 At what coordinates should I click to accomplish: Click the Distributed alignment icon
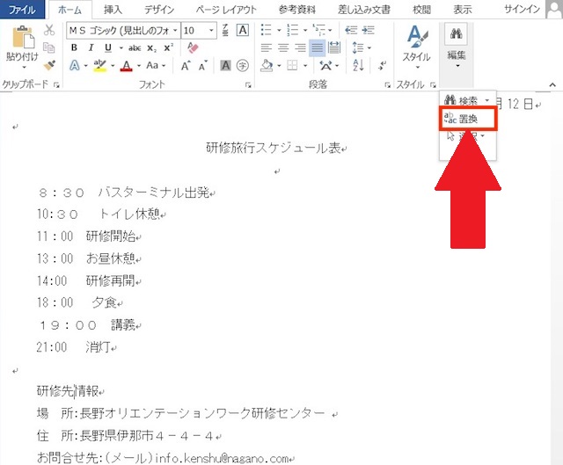coord(334,47)
